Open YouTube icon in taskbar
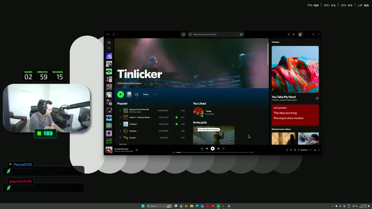 pos(208,206)
